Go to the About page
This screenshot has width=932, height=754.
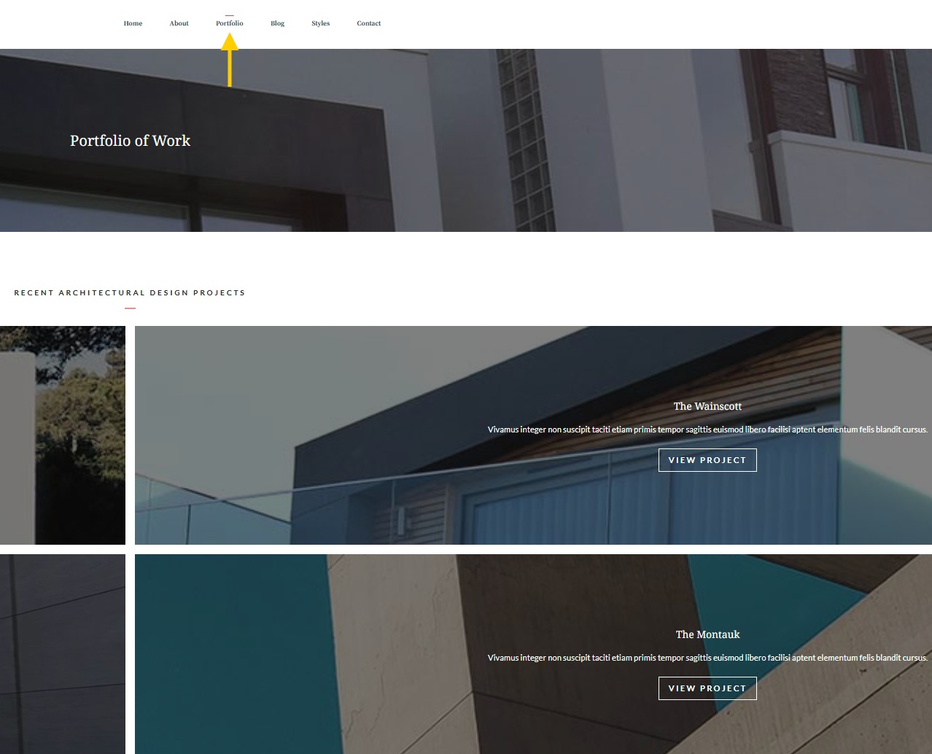(x=179, y=23)
